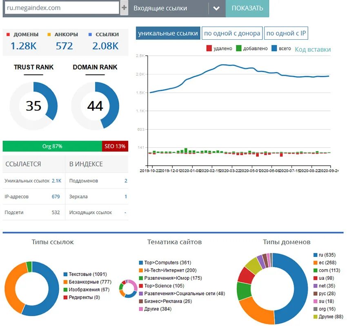Click Изображения (67) legend swatch
Viewport: 347px width, 326px height.
(65, 290)
